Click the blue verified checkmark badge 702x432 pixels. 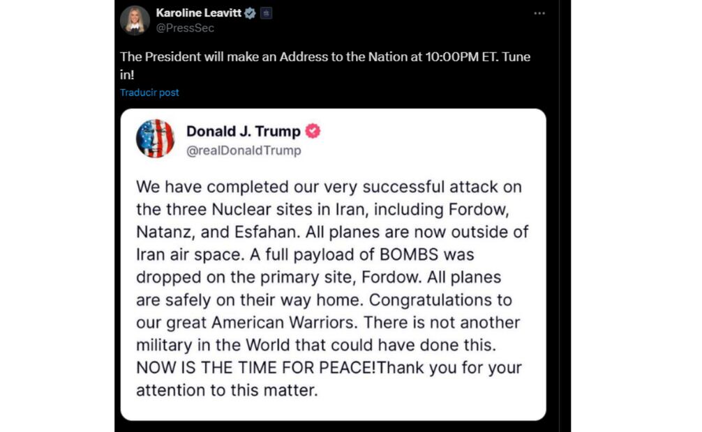249,13
